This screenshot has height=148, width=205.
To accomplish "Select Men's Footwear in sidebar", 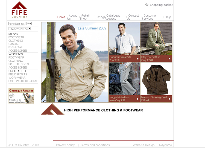I will point(16,37).
